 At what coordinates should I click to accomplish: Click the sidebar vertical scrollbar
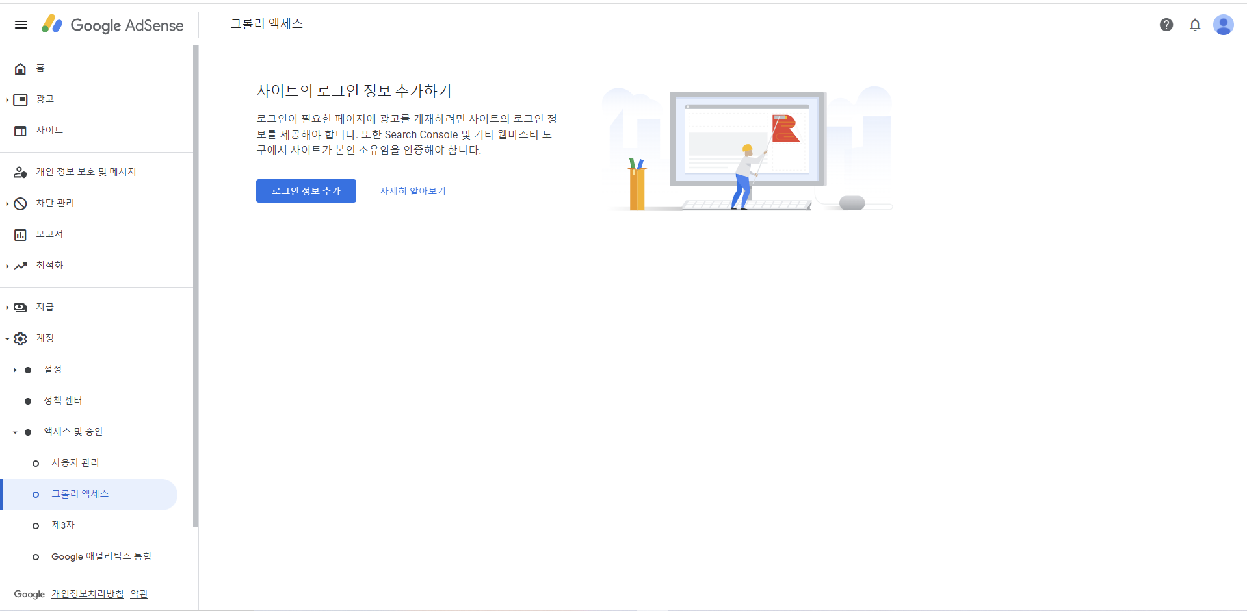pyautogui.click(x=196, y=286)
